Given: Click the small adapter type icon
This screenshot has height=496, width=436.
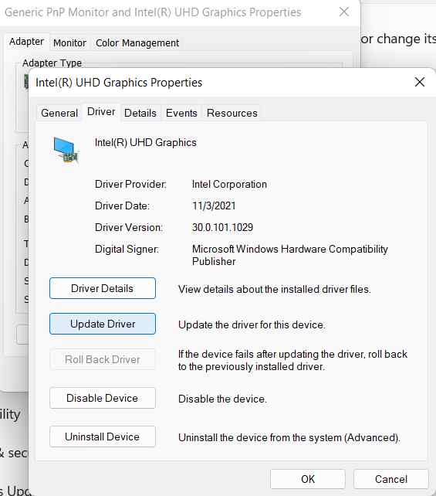Looking at the screenshot, I should coord(26,82).
